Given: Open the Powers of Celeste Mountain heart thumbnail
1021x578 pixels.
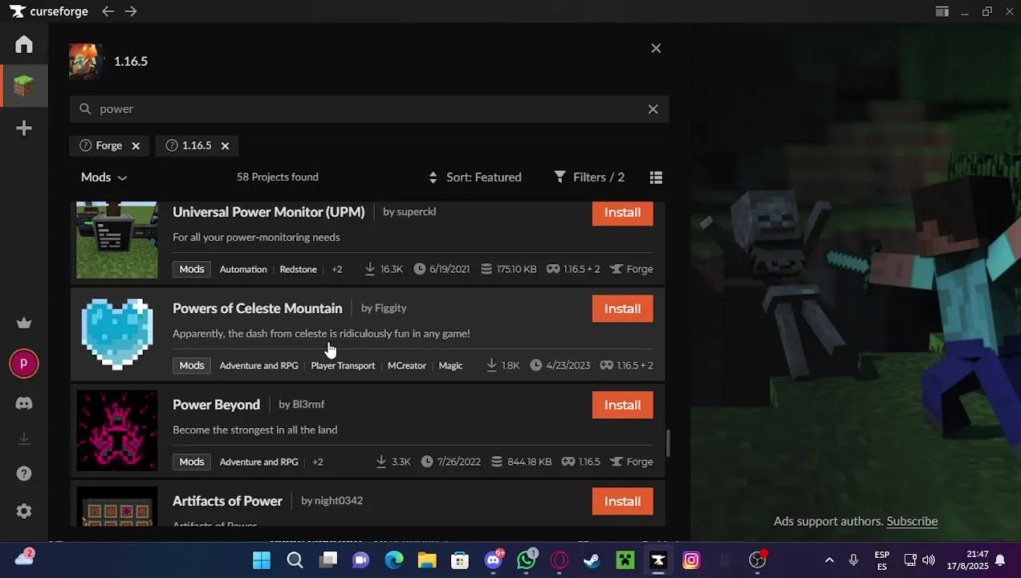Looking at the screenshot, I should click(x=117, y=334).
